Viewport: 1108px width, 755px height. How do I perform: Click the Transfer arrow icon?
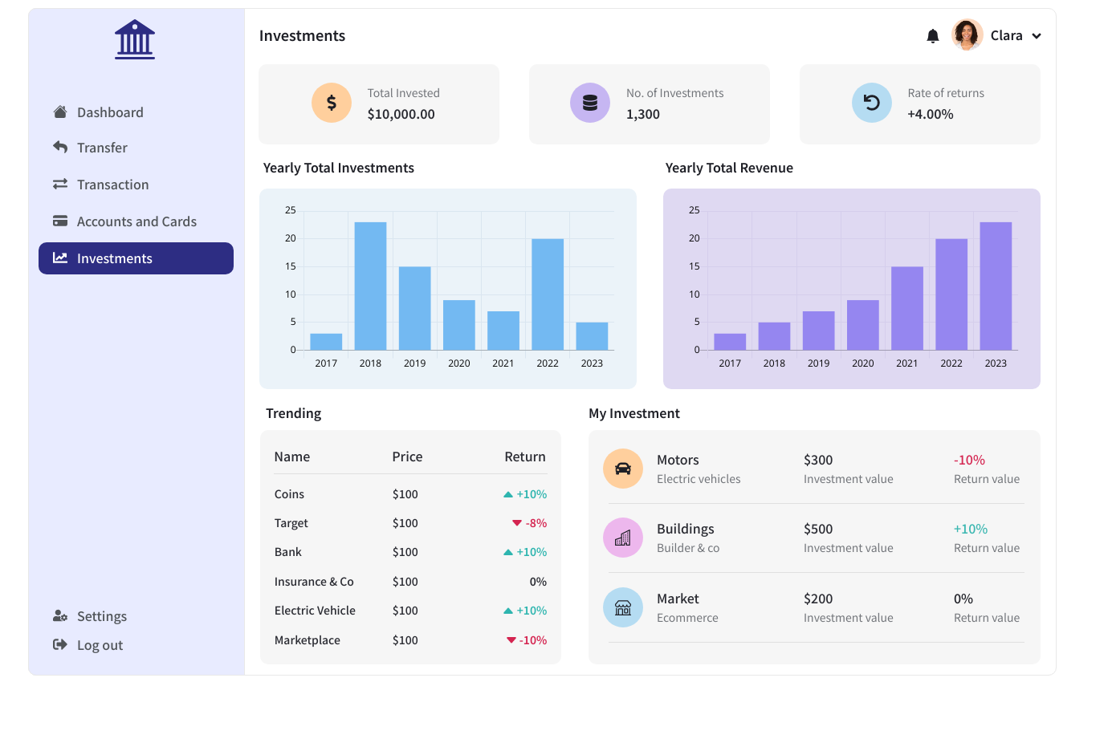59,147
